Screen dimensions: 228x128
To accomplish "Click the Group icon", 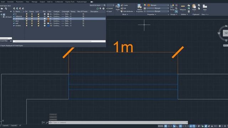I will [x=172, y=6].
